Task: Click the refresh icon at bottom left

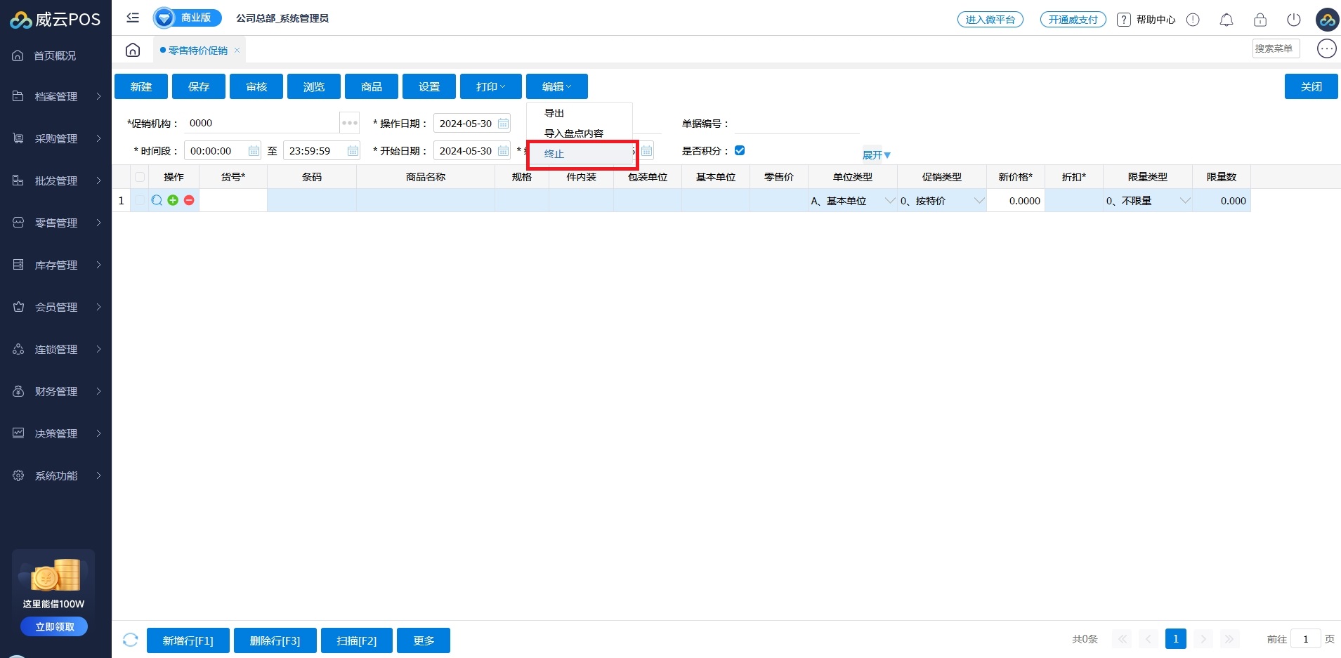Action: [130, 640]
